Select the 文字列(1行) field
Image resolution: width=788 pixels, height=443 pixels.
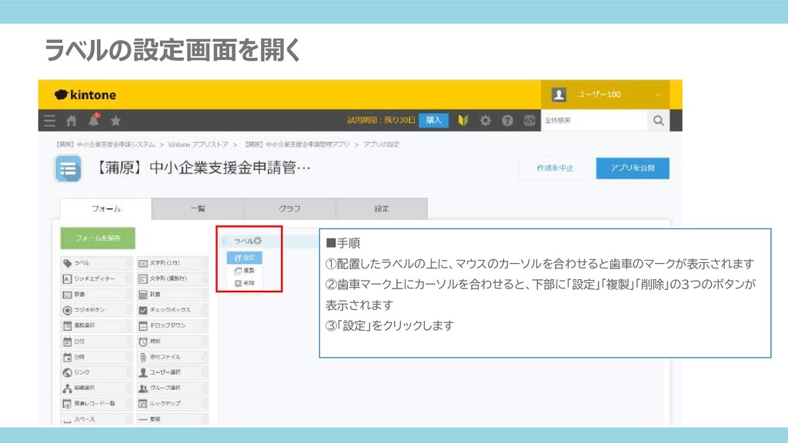click(172, 263)
